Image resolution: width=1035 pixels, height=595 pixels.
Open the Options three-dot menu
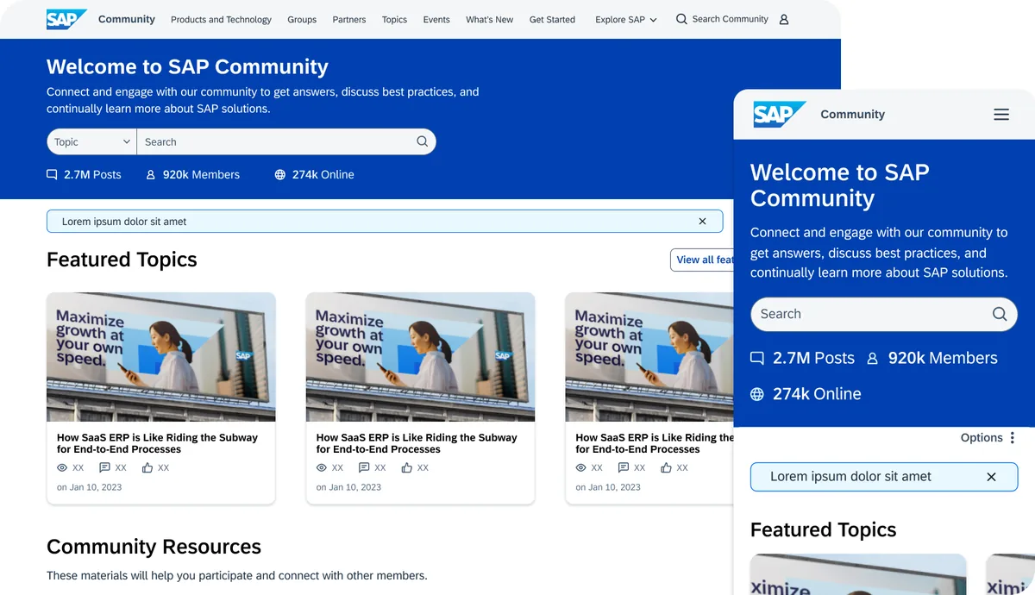click(x=1013, y=438)
